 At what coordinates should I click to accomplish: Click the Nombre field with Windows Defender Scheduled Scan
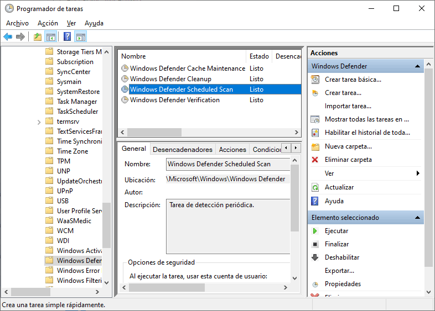tap(228, 164)
